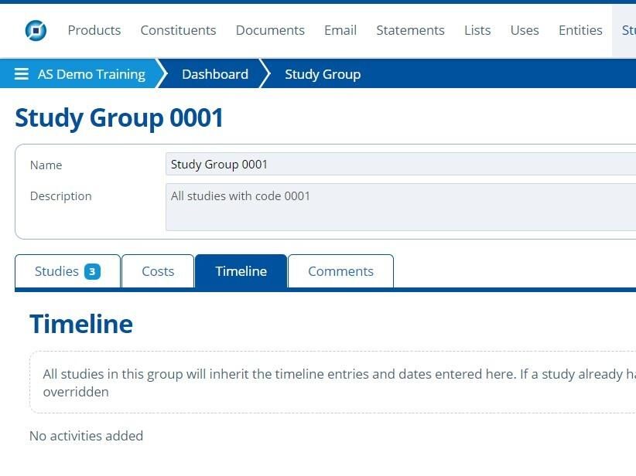636x476 pixels.
Task: Click the timeline inheritance info text
Action: coord(339,382)
